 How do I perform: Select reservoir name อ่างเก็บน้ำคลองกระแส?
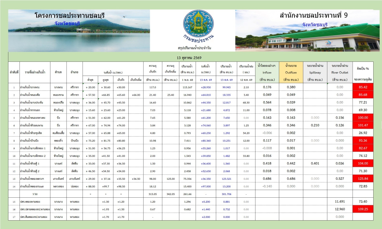pos(32,186)
